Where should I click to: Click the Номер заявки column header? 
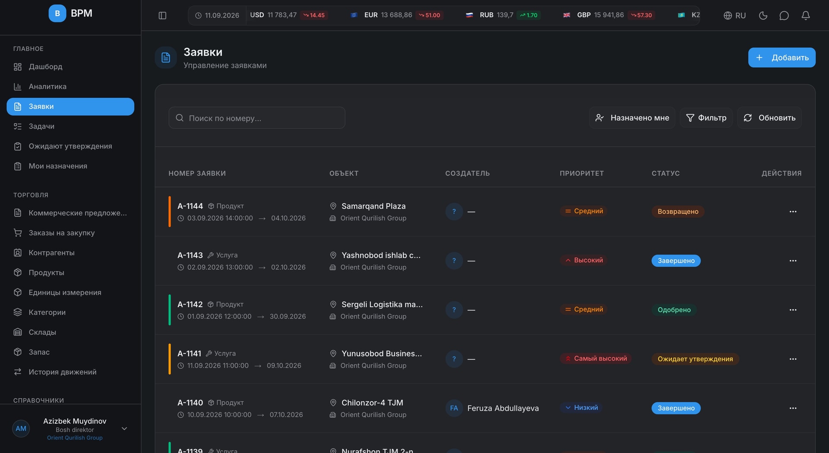[197, 173]
